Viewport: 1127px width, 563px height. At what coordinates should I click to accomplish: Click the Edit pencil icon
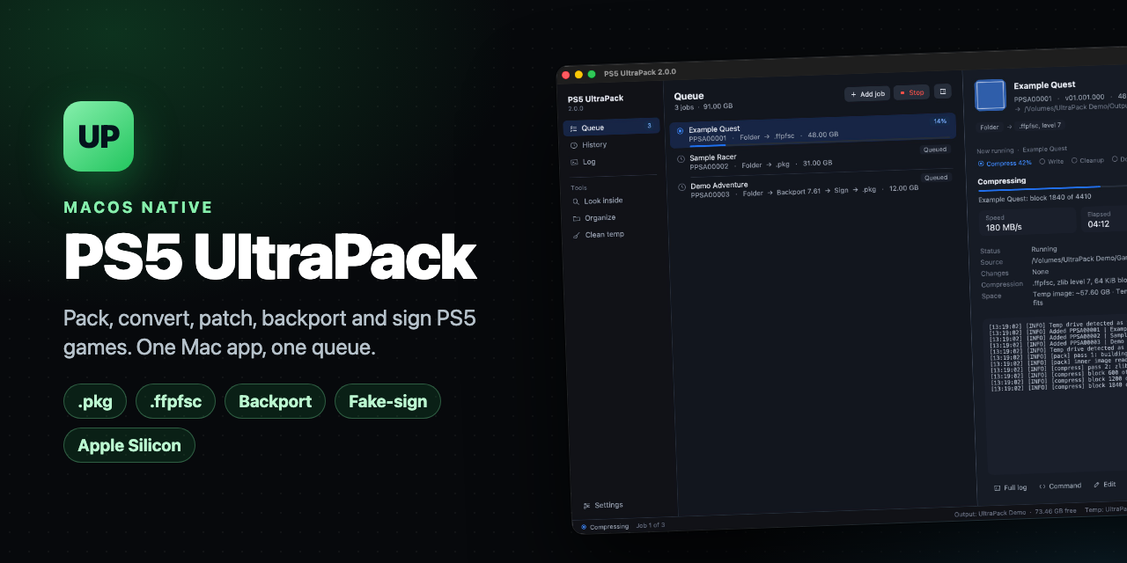(x=1096, y=485)
